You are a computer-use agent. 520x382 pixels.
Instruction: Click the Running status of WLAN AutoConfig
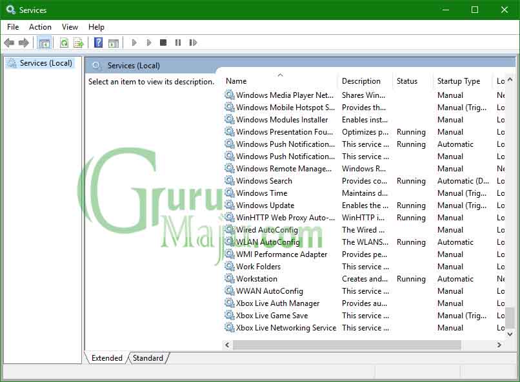[411, 242]
